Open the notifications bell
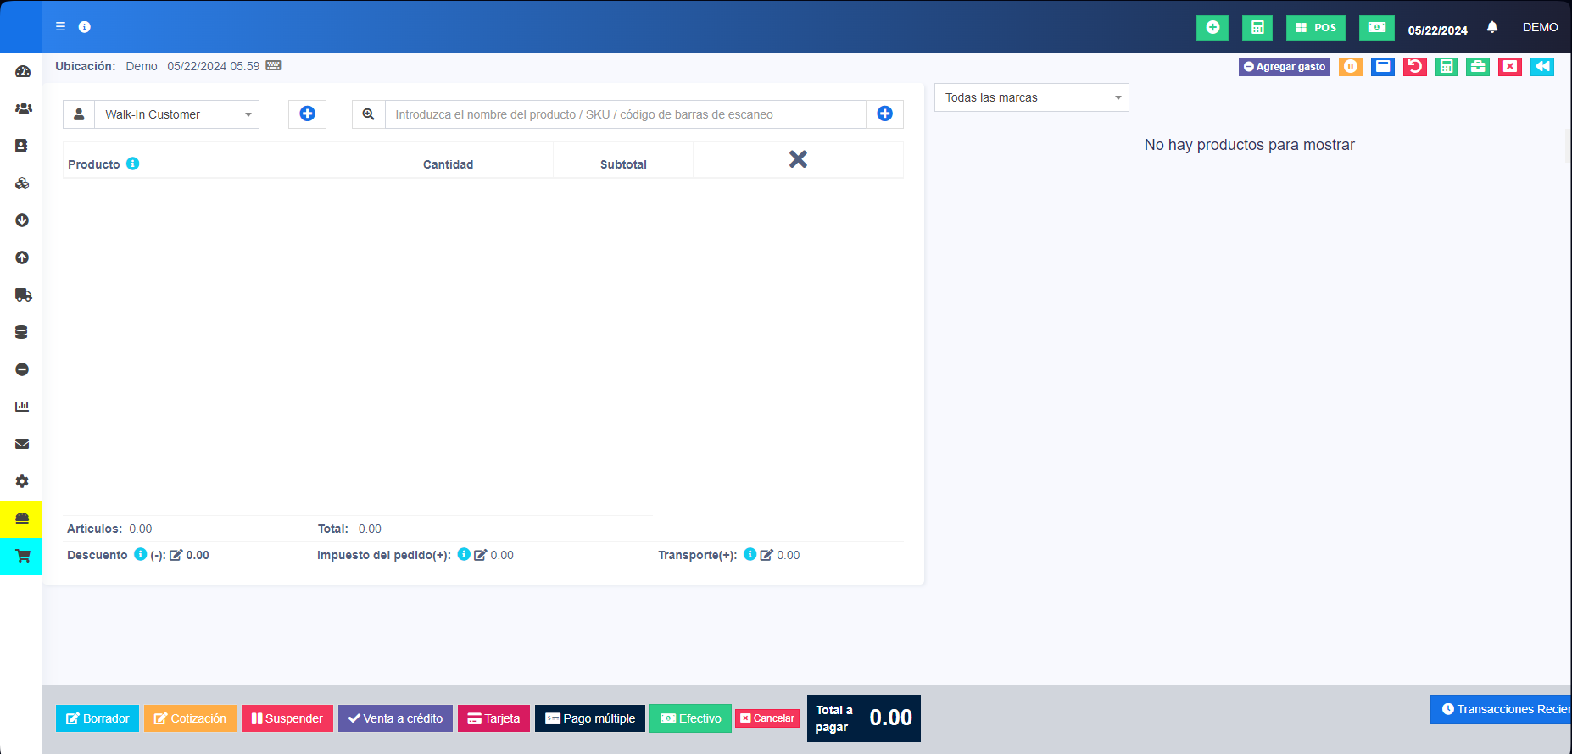The height and width of the screenshot is (754, 1572). pyautogui.click(x=1492, y=27)
